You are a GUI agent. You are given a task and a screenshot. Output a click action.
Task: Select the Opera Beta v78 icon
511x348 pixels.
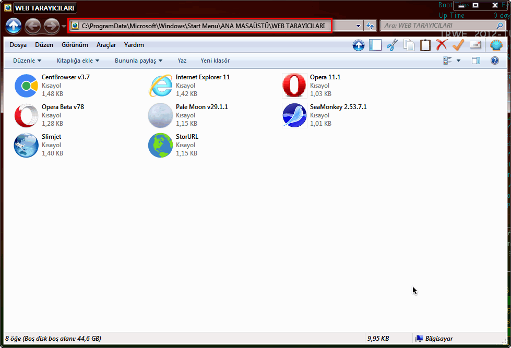[27, 116]
